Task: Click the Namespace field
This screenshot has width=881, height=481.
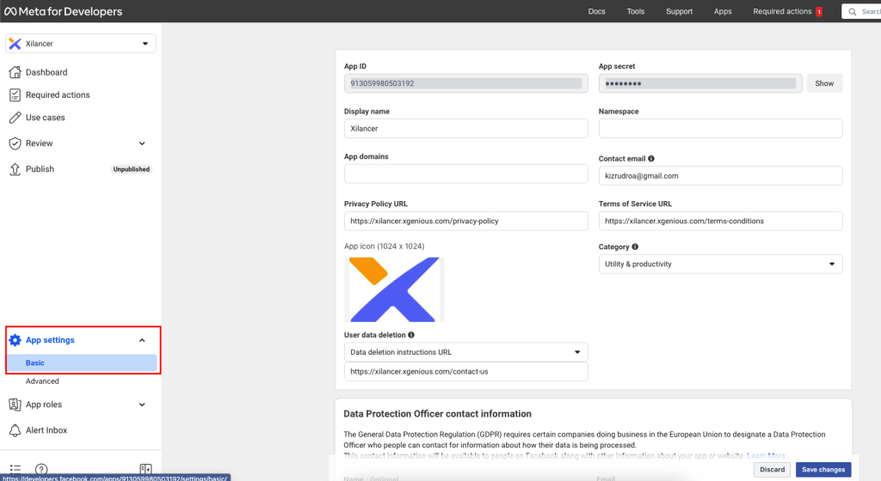Action: point(720,128)
